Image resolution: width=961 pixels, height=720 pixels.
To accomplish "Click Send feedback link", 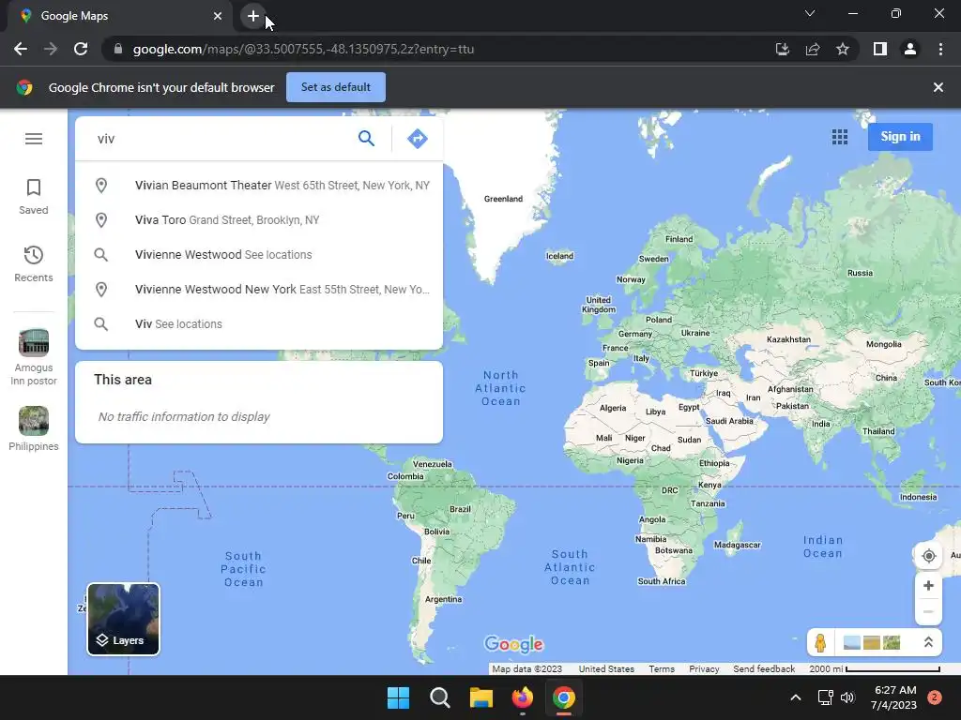I will (x=764, y=669).
